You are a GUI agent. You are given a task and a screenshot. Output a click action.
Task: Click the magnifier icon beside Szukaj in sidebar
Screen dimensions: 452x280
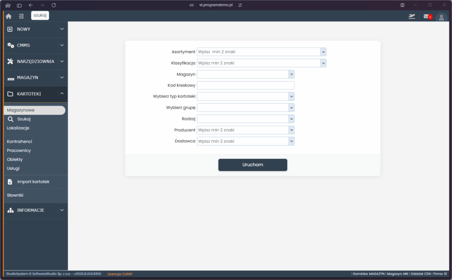point(10,119)
